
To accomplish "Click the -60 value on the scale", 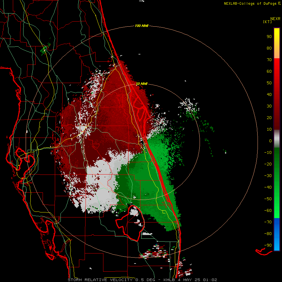I will pyautogui.click(x=268, y=211).
